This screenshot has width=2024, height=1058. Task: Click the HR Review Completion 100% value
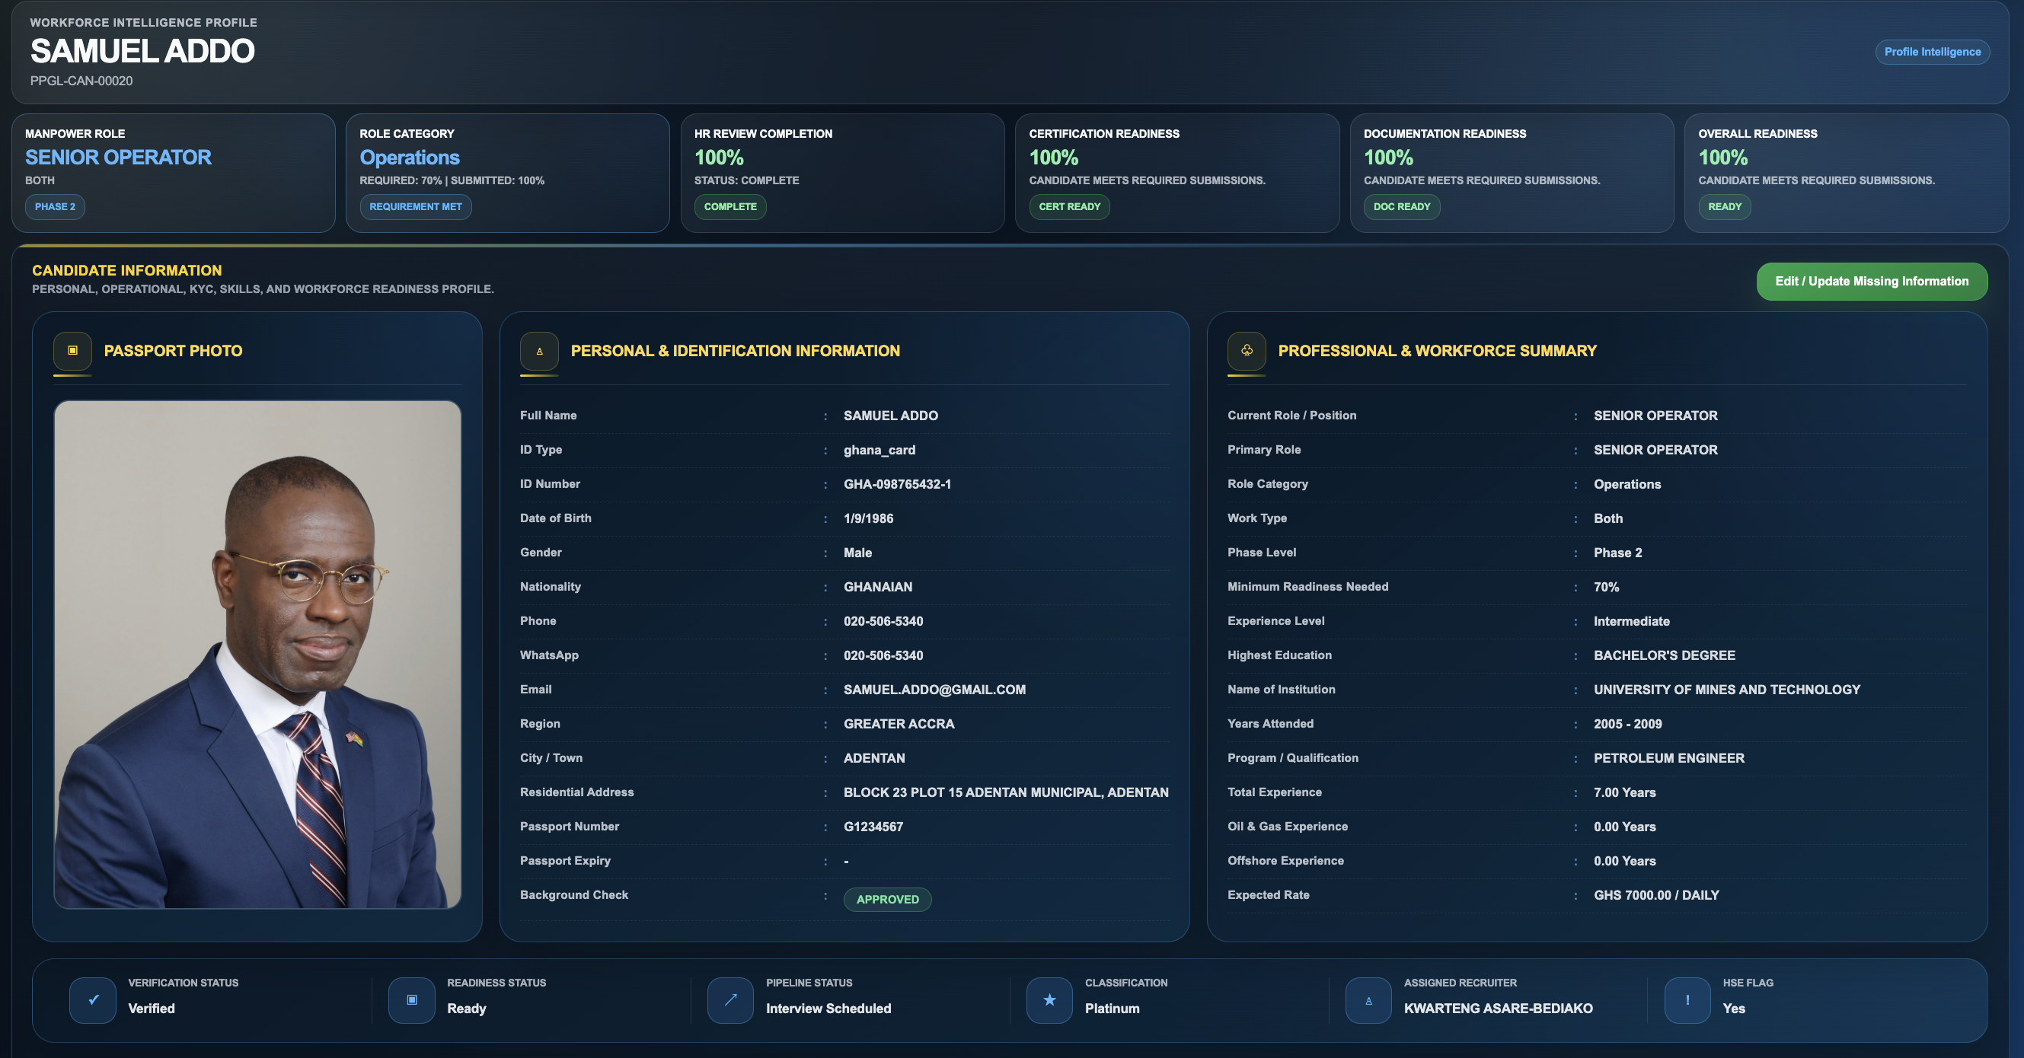coord(719,157)
